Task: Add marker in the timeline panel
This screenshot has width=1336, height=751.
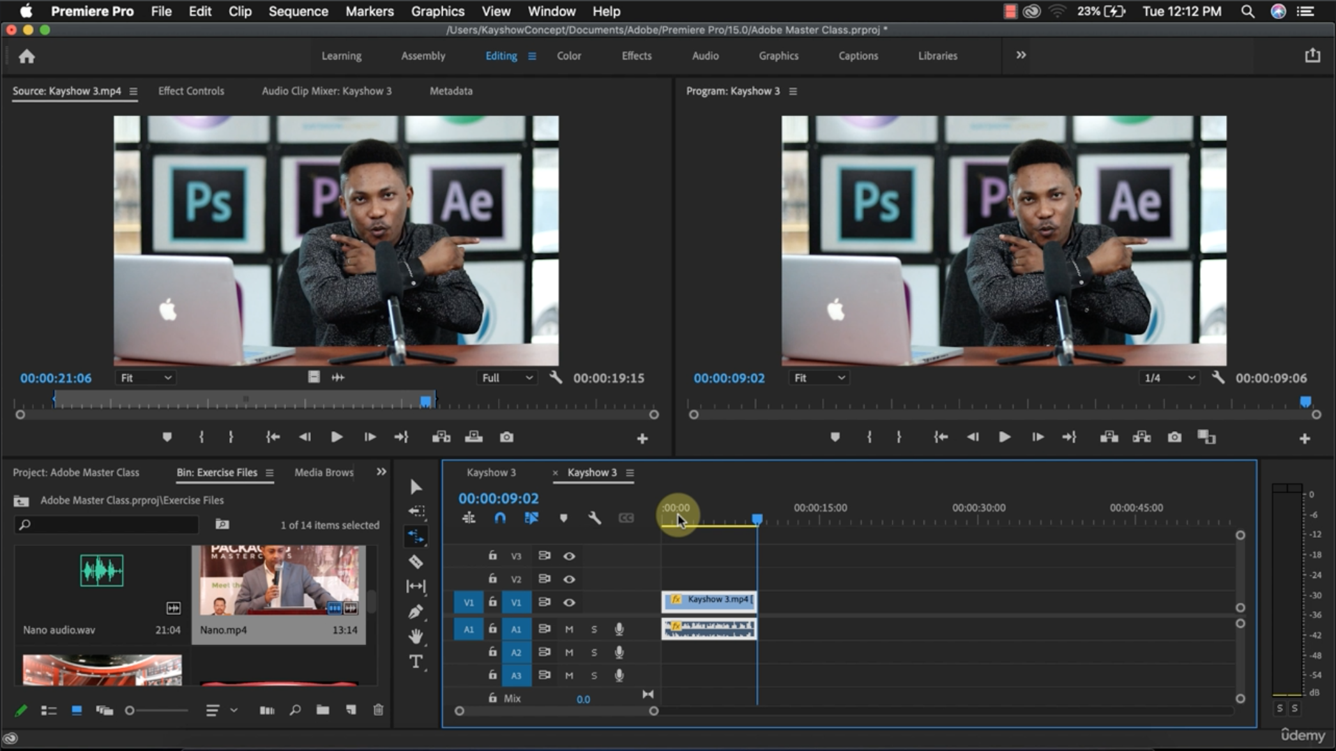Action: pos(563,518)
